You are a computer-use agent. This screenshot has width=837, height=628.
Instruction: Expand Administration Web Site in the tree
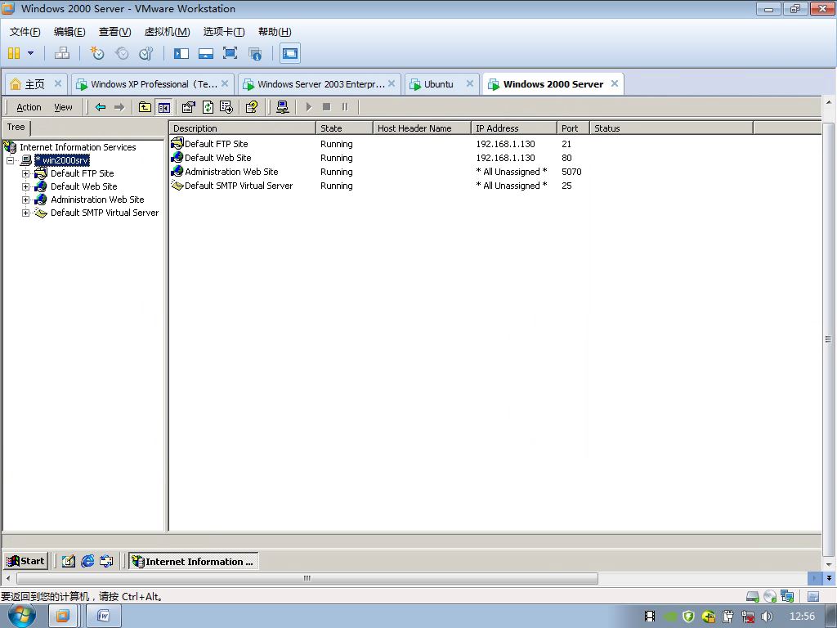point(25,200)
